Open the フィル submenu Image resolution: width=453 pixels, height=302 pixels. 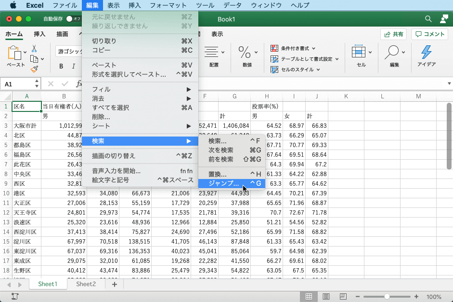point(140,89)
